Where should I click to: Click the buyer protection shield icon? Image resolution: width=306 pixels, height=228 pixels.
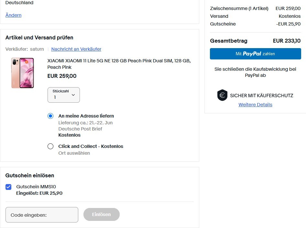click(222, 95)
